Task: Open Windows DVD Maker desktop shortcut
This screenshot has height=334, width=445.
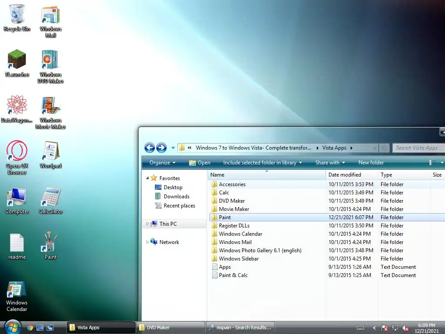Action: coord(50,67)
